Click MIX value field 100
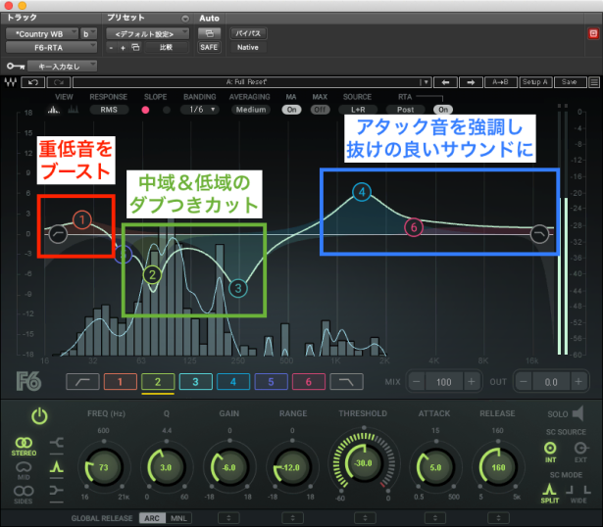Viewport: 603px width, 527px height. pyautogui.click(x=444, y=382)
